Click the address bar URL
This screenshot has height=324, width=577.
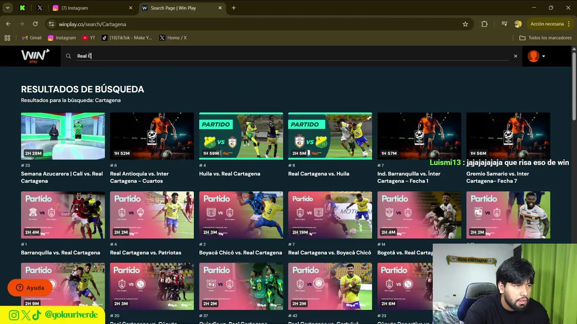tap(92, 24)
